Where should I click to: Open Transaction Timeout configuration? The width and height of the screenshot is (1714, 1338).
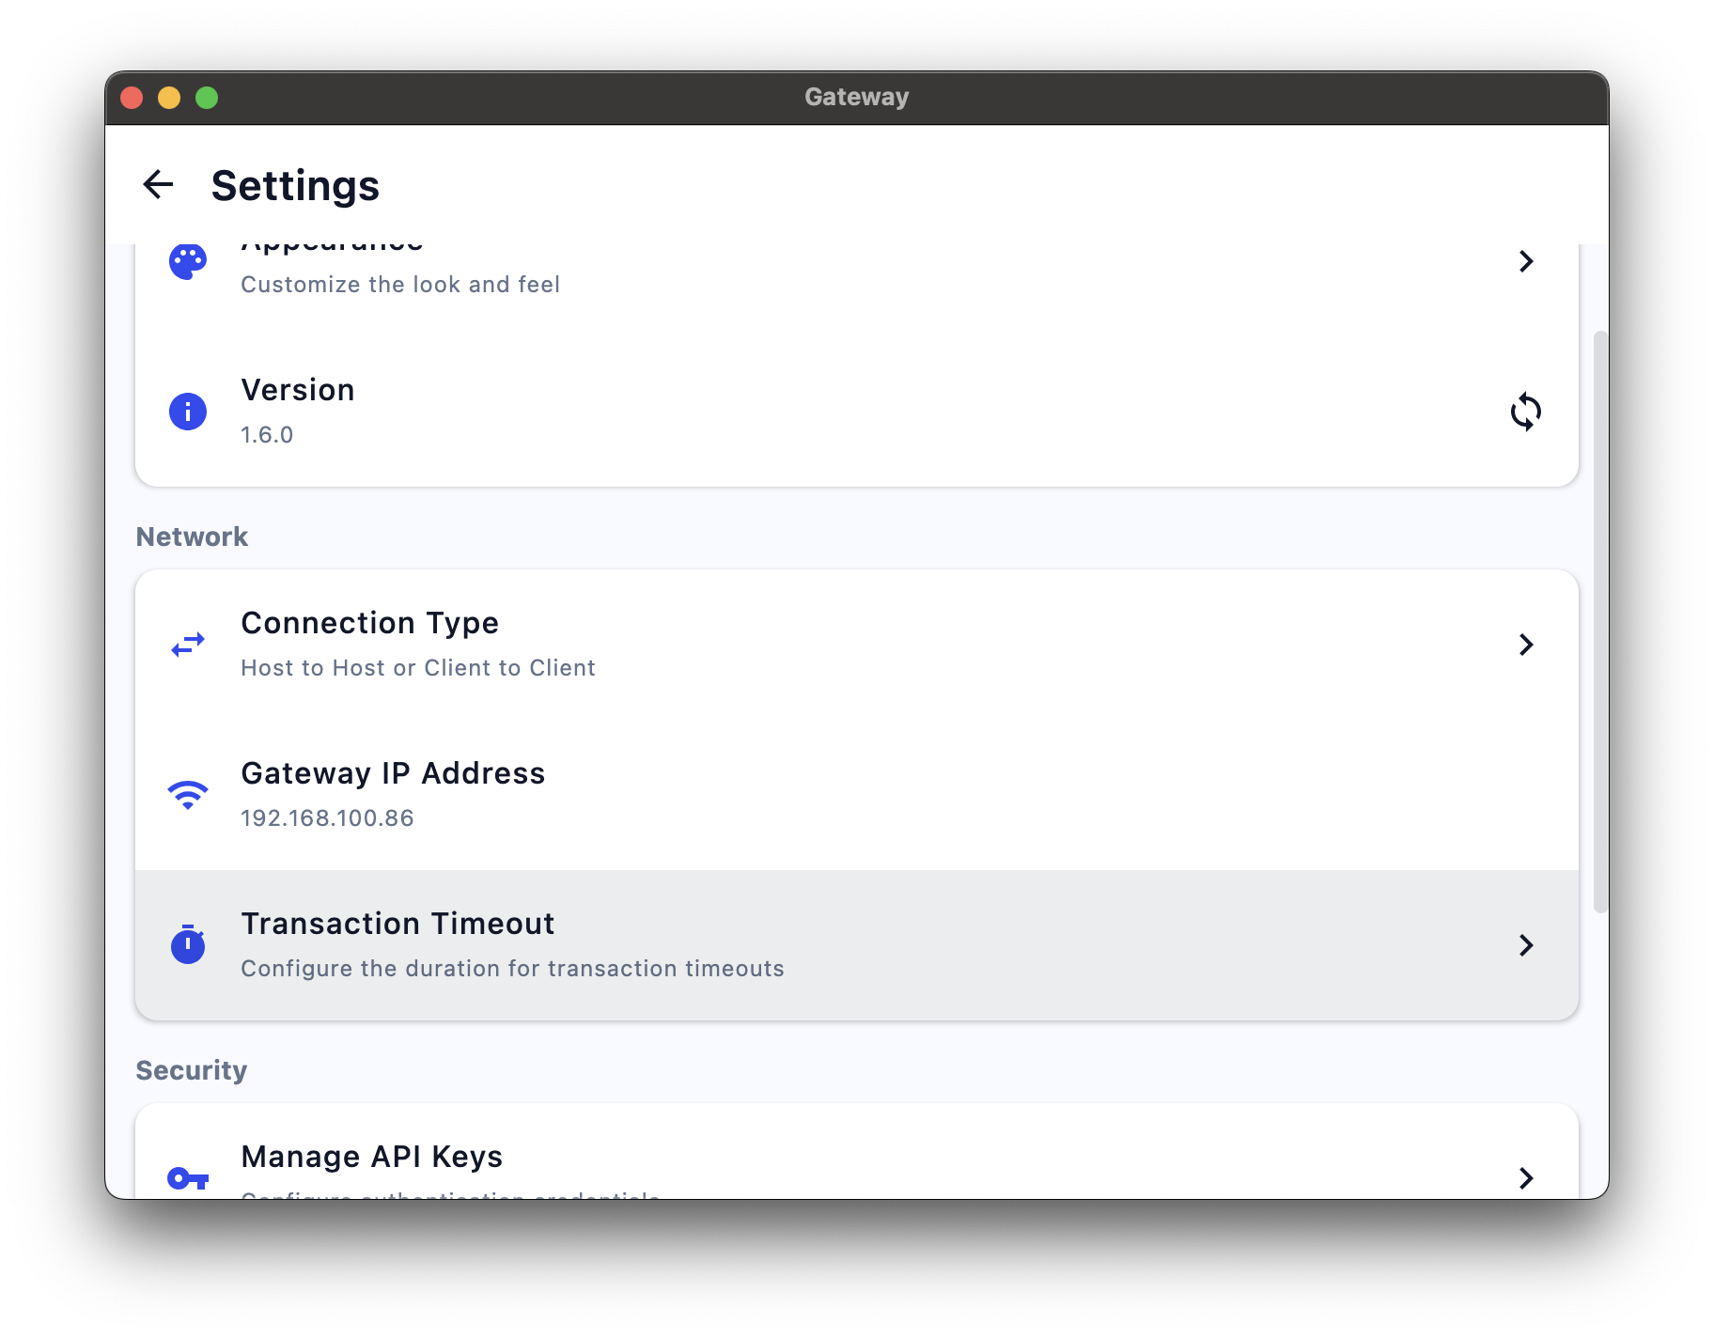(x=846, y=943)
